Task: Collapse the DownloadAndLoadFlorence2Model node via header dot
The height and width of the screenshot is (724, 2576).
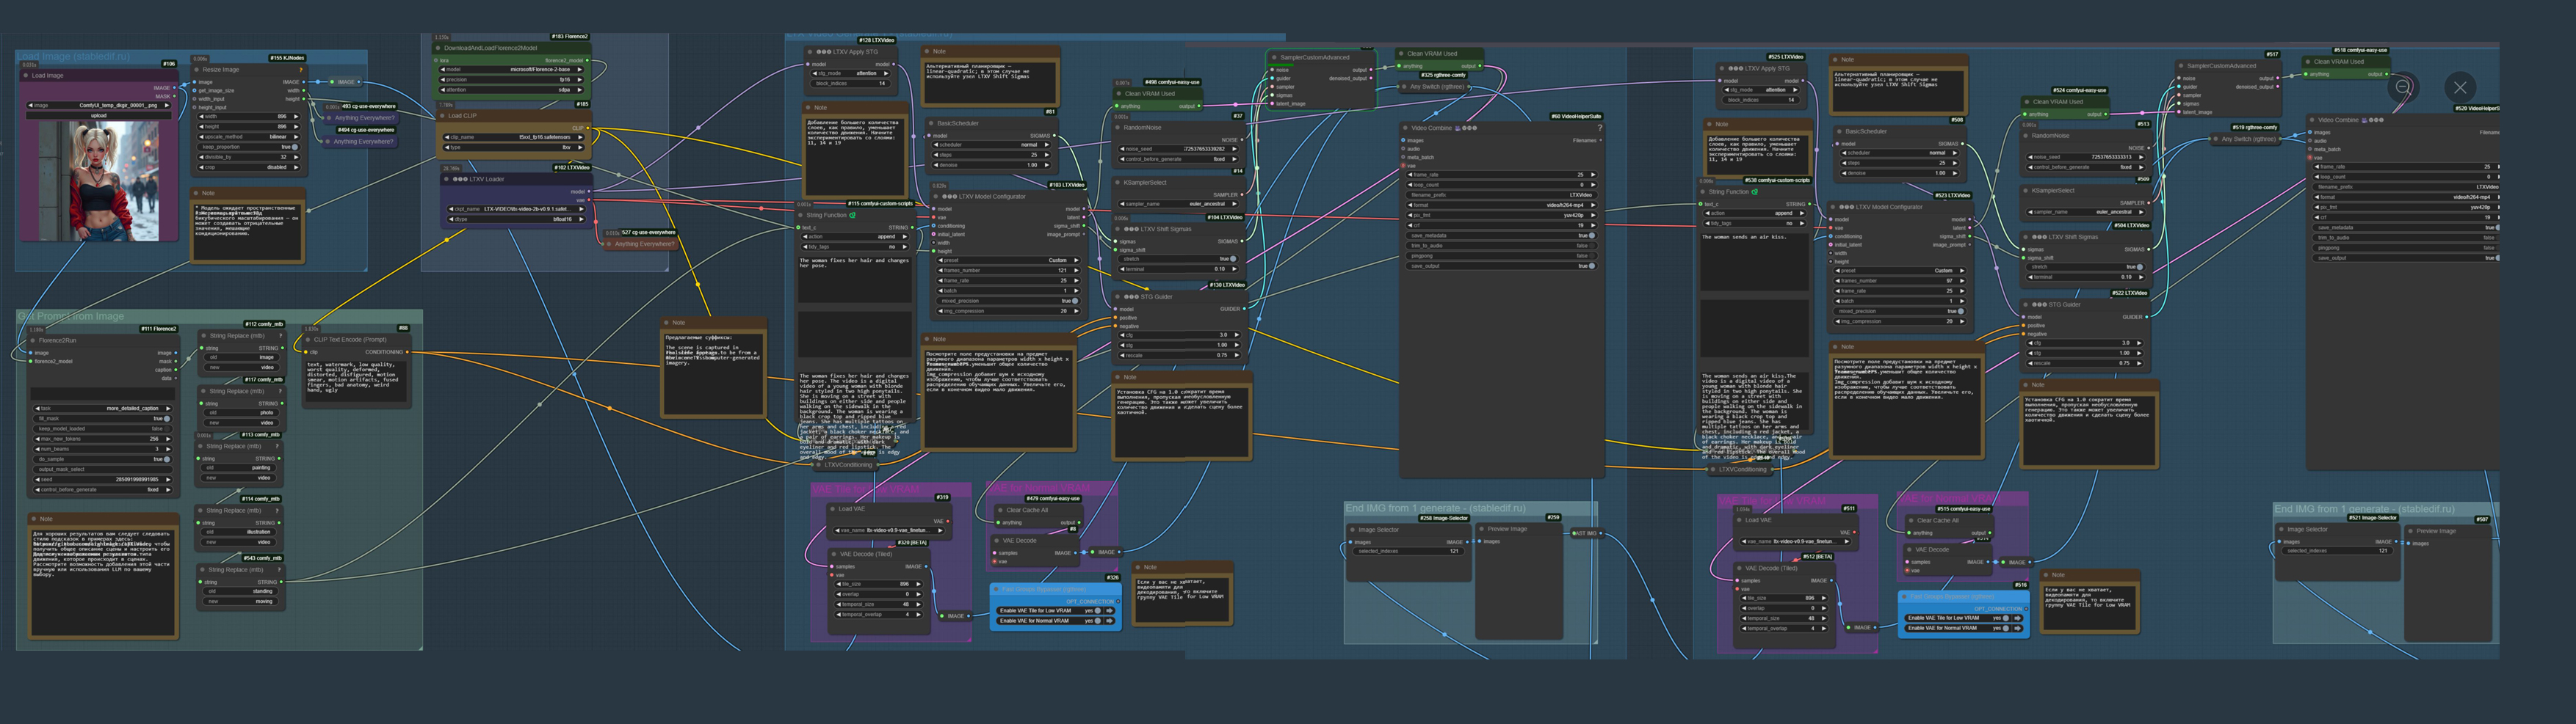Action: point(438,48)
